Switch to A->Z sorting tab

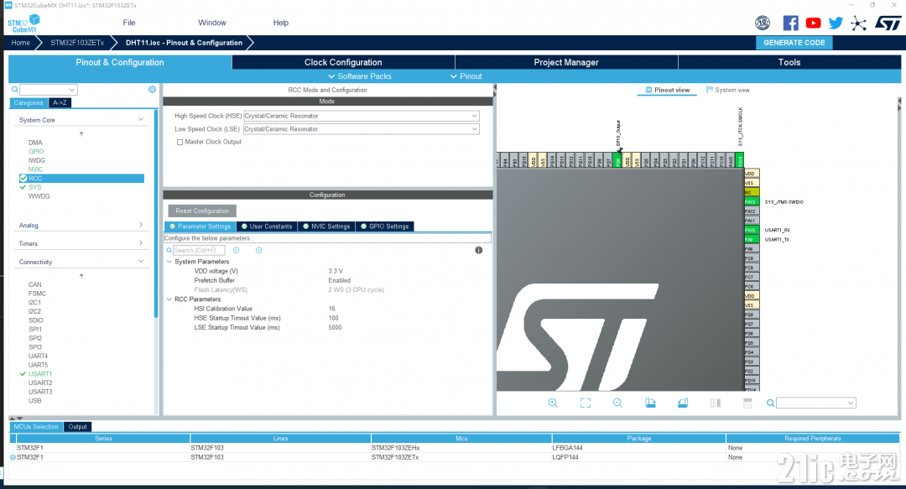pos(60,103)
